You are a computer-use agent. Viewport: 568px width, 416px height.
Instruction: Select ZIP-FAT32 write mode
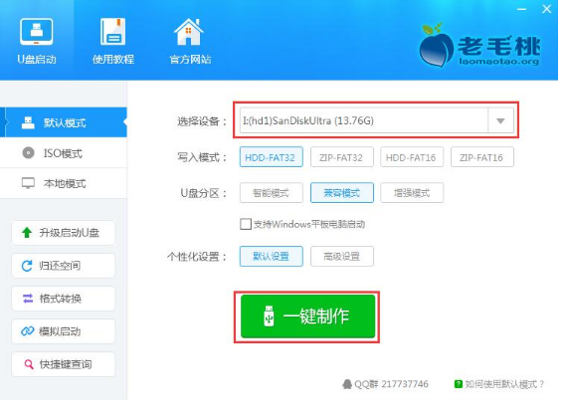pos(341,157)
